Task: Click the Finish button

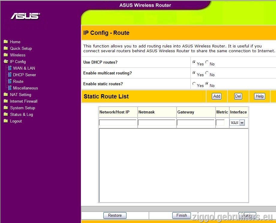Action: click(x=182, y=215)
